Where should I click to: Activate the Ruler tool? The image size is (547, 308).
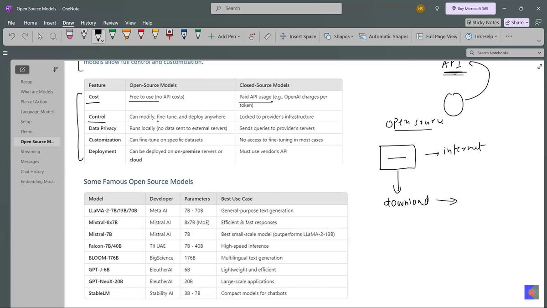pyautogui.click(x=268, y=36)
